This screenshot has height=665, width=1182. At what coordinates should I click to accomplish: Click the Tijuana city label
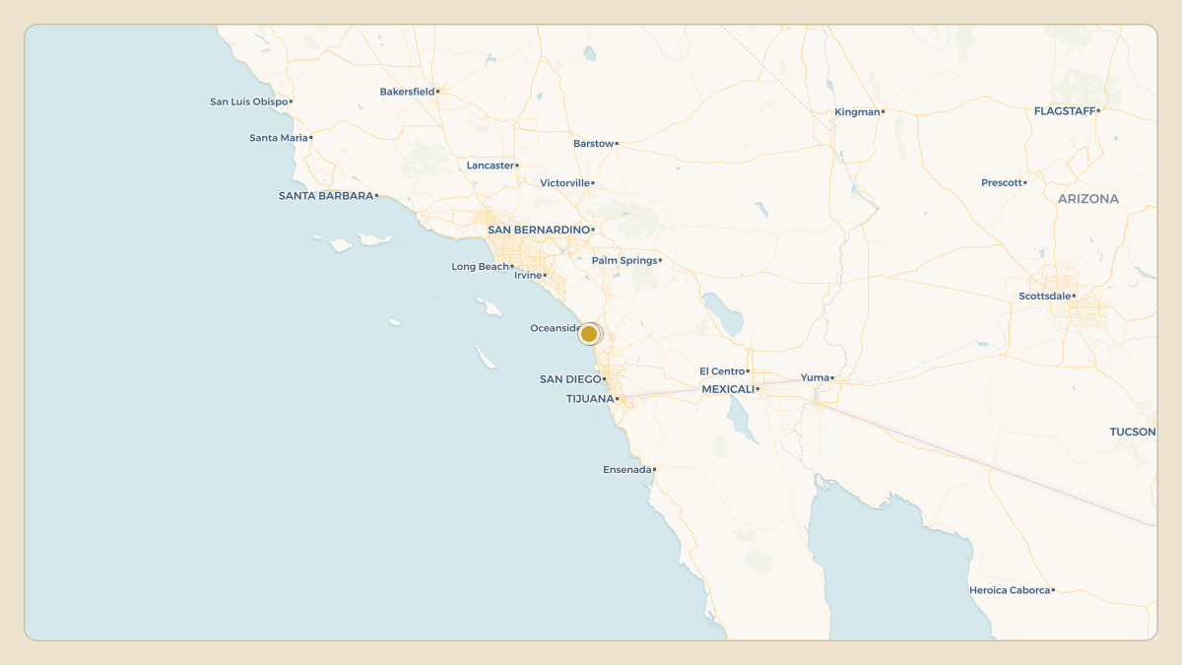click(x=590, y=399)
